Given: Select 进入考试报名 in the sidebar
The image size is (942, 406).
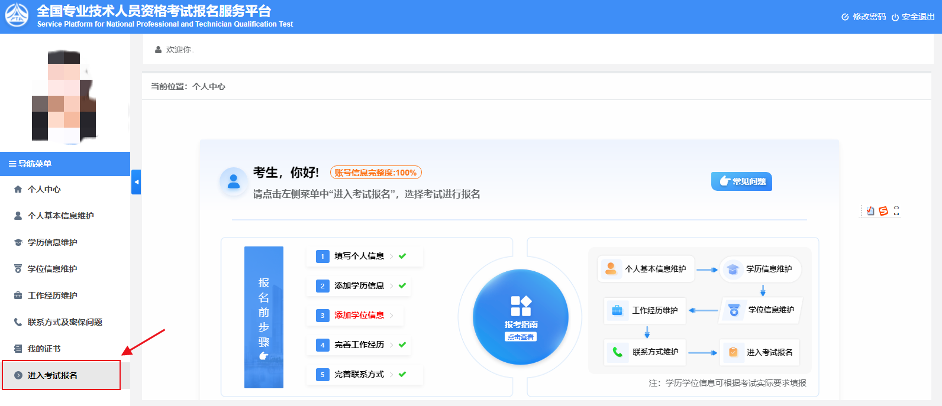Looking at the screenshot, I should tap(52, 375).
